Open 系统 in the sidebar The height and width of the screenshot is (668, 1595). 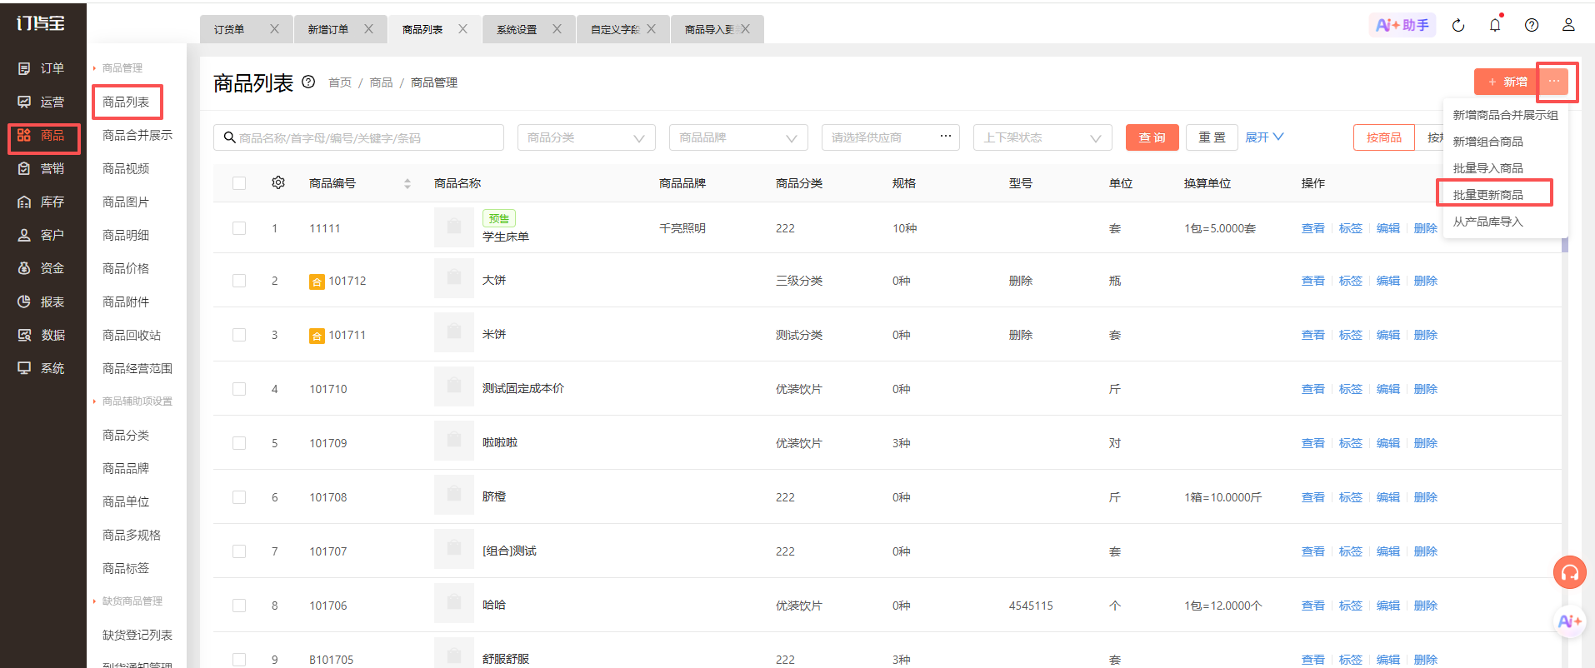[41, 368]
